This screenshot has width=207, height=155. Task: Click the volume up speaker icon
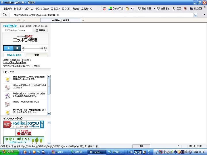pos(45,48)
